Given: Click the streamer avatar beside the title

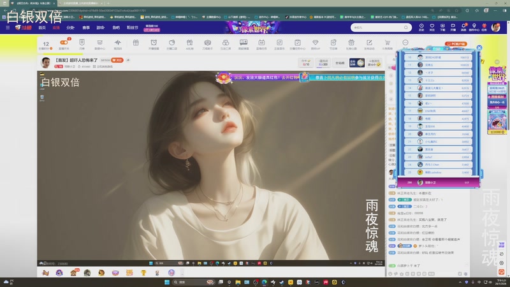Looking at the screenshot, I should pyautogui.click(x=46, y=62).
